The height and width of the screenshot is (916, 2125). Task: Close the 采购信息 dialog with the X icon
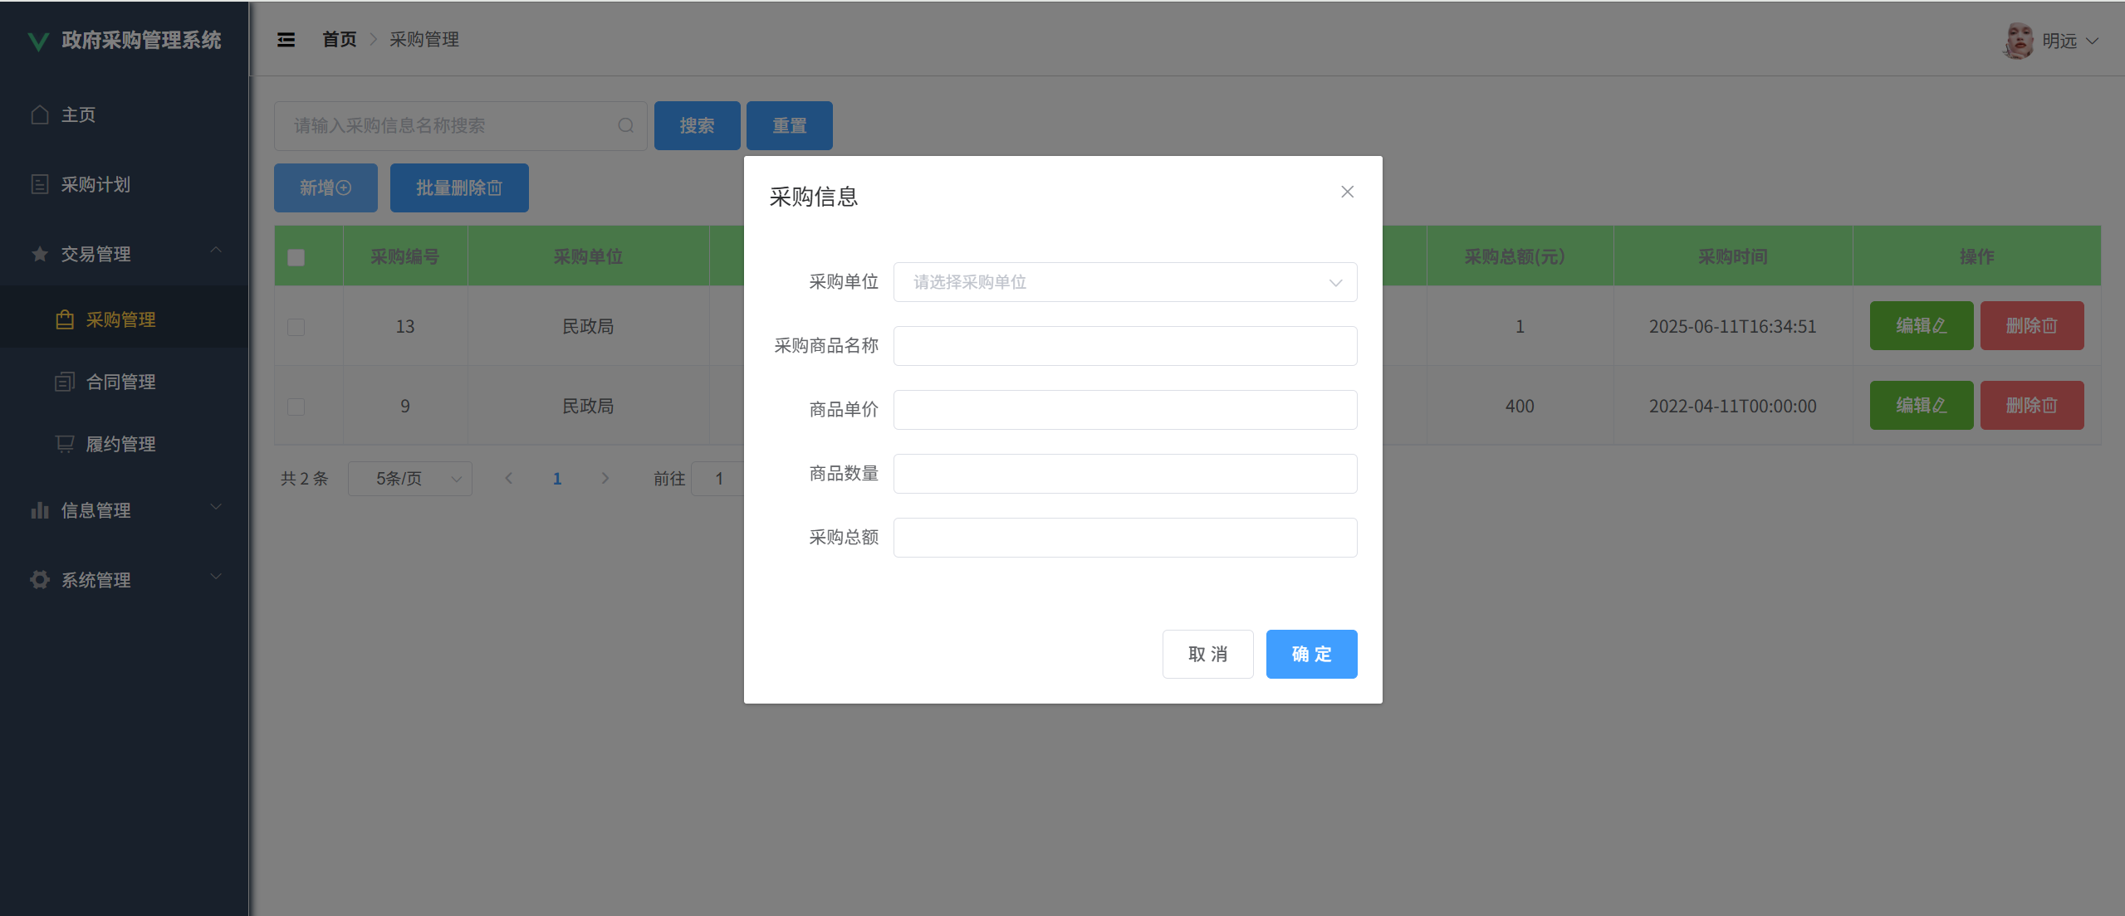coord(1347,192)
